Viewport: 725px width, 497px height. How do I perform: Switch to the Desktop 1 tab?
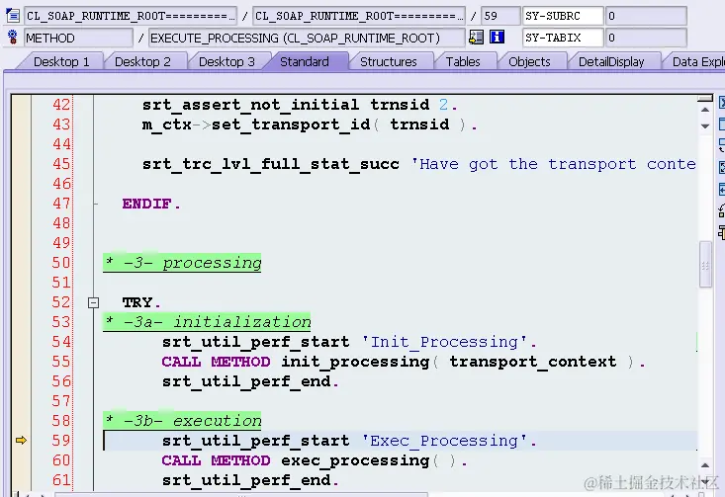61,62
